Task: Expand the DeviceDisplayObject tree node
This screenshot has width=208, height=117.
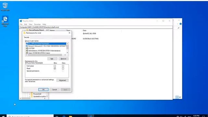Action: tap(25, 30)
